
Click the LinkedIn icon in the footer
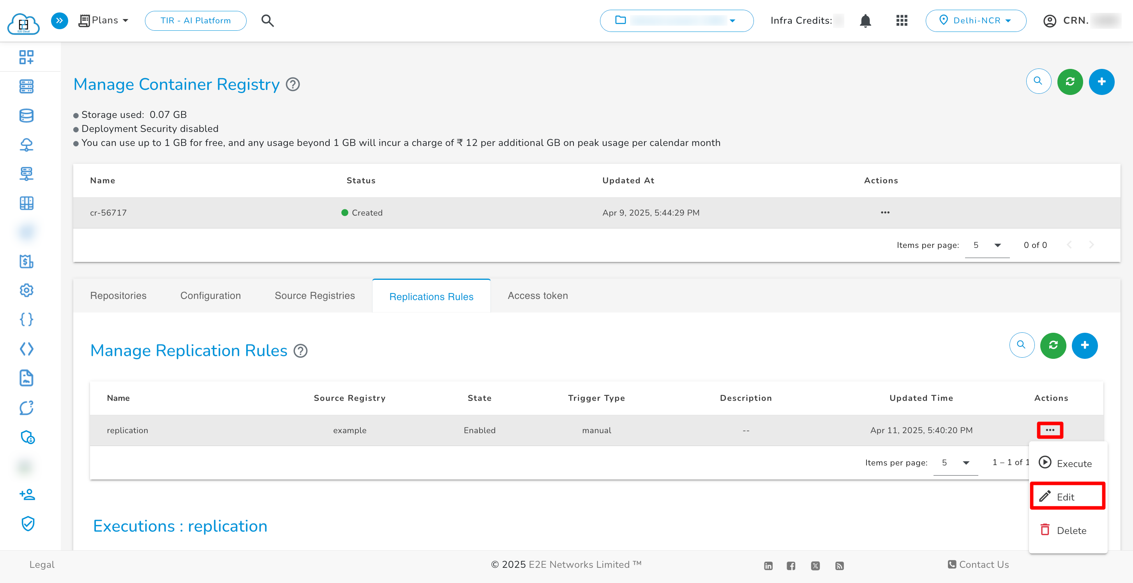coord(768,565)
